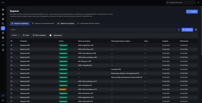
Task: Open the route icon in sidebar
Action: tap(3, 23)
